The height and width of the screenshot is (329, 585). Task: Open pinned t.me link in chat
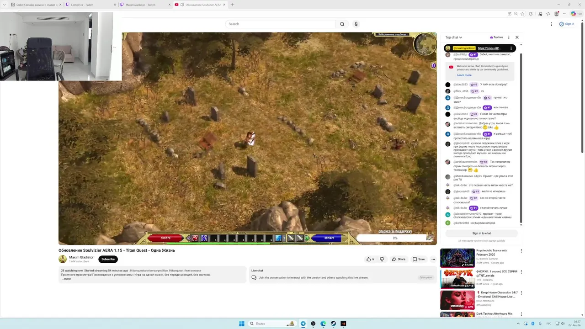(x=489, y=48)
